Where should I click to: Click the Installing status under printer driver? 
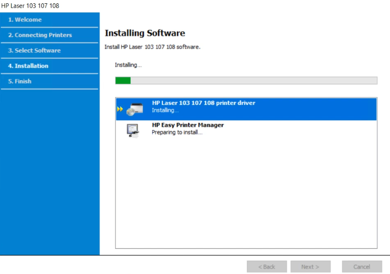[x=165, y=111]
